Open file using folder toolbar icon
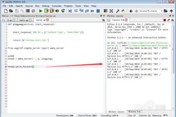 [11, 11]
